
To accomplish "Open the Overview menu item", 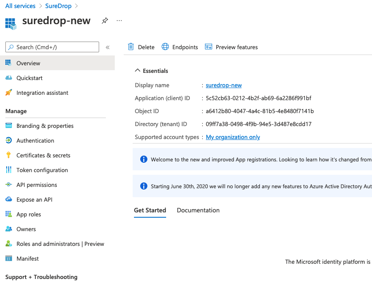I will (58, 63).
